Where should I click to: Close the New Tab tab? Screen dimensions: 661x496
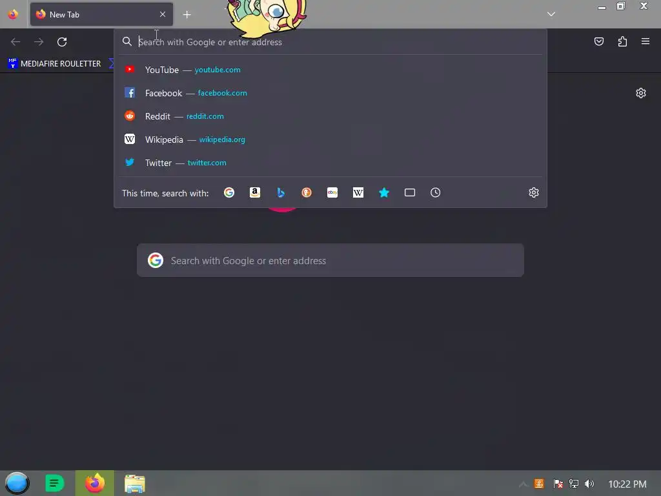[x=163, y=14]
